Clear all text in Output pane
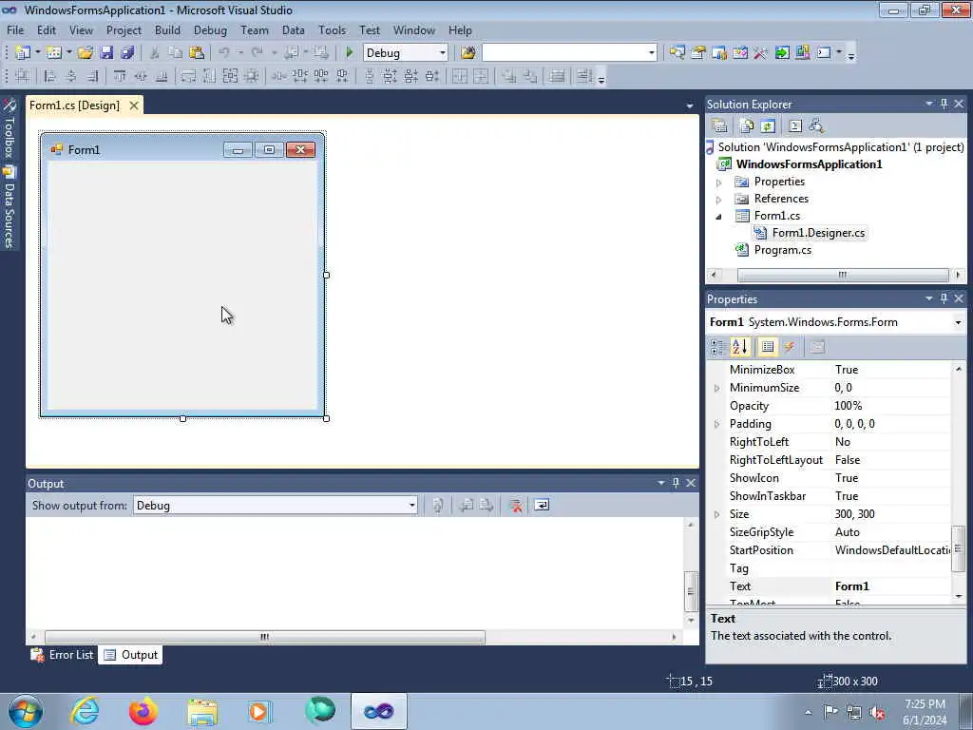This screenshot has width=973, height=730. click(x=515, y=506)
